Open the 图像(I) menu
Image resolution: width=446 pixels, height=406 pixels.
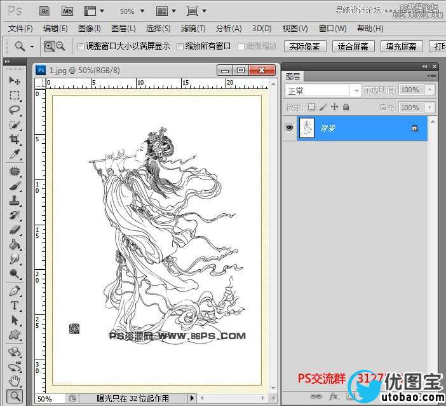pyautogui.click(x=90, y=29)
